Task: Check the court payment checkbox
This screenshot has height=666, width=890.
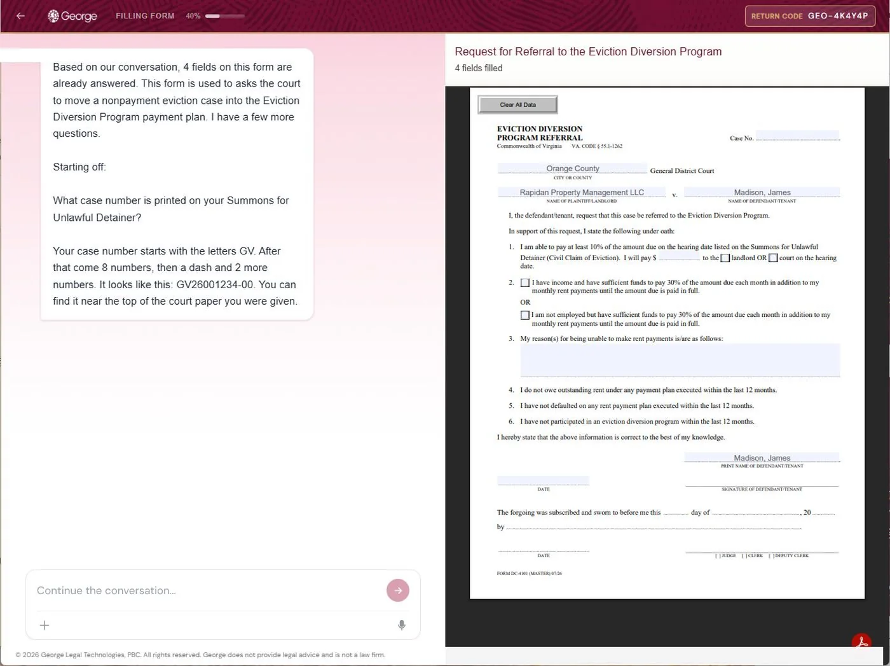Action: [773, 258]
